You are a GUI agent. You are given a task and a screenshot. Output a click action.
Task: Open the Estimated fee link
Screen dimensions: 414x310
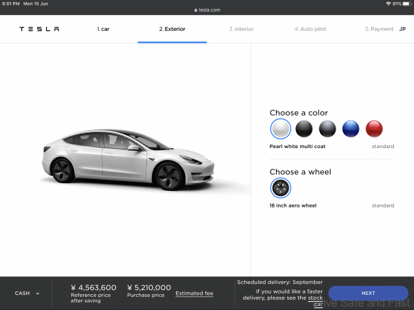coord(195,293)
